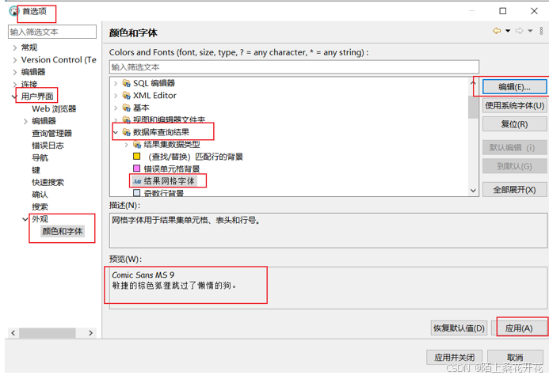Focus the left preferences filter text field

pyautogui.click(x=52, y=32)
